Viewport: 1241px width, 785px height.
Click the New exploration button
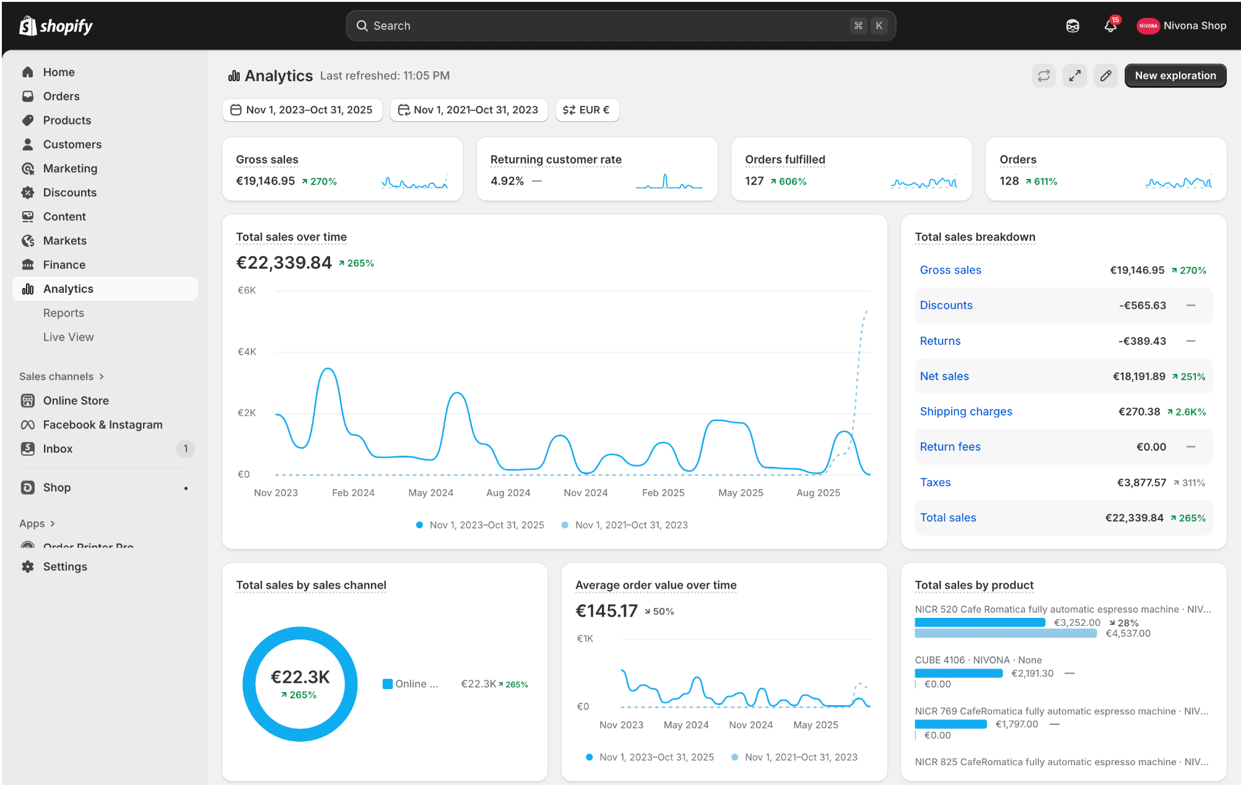tap(1175, 76)
